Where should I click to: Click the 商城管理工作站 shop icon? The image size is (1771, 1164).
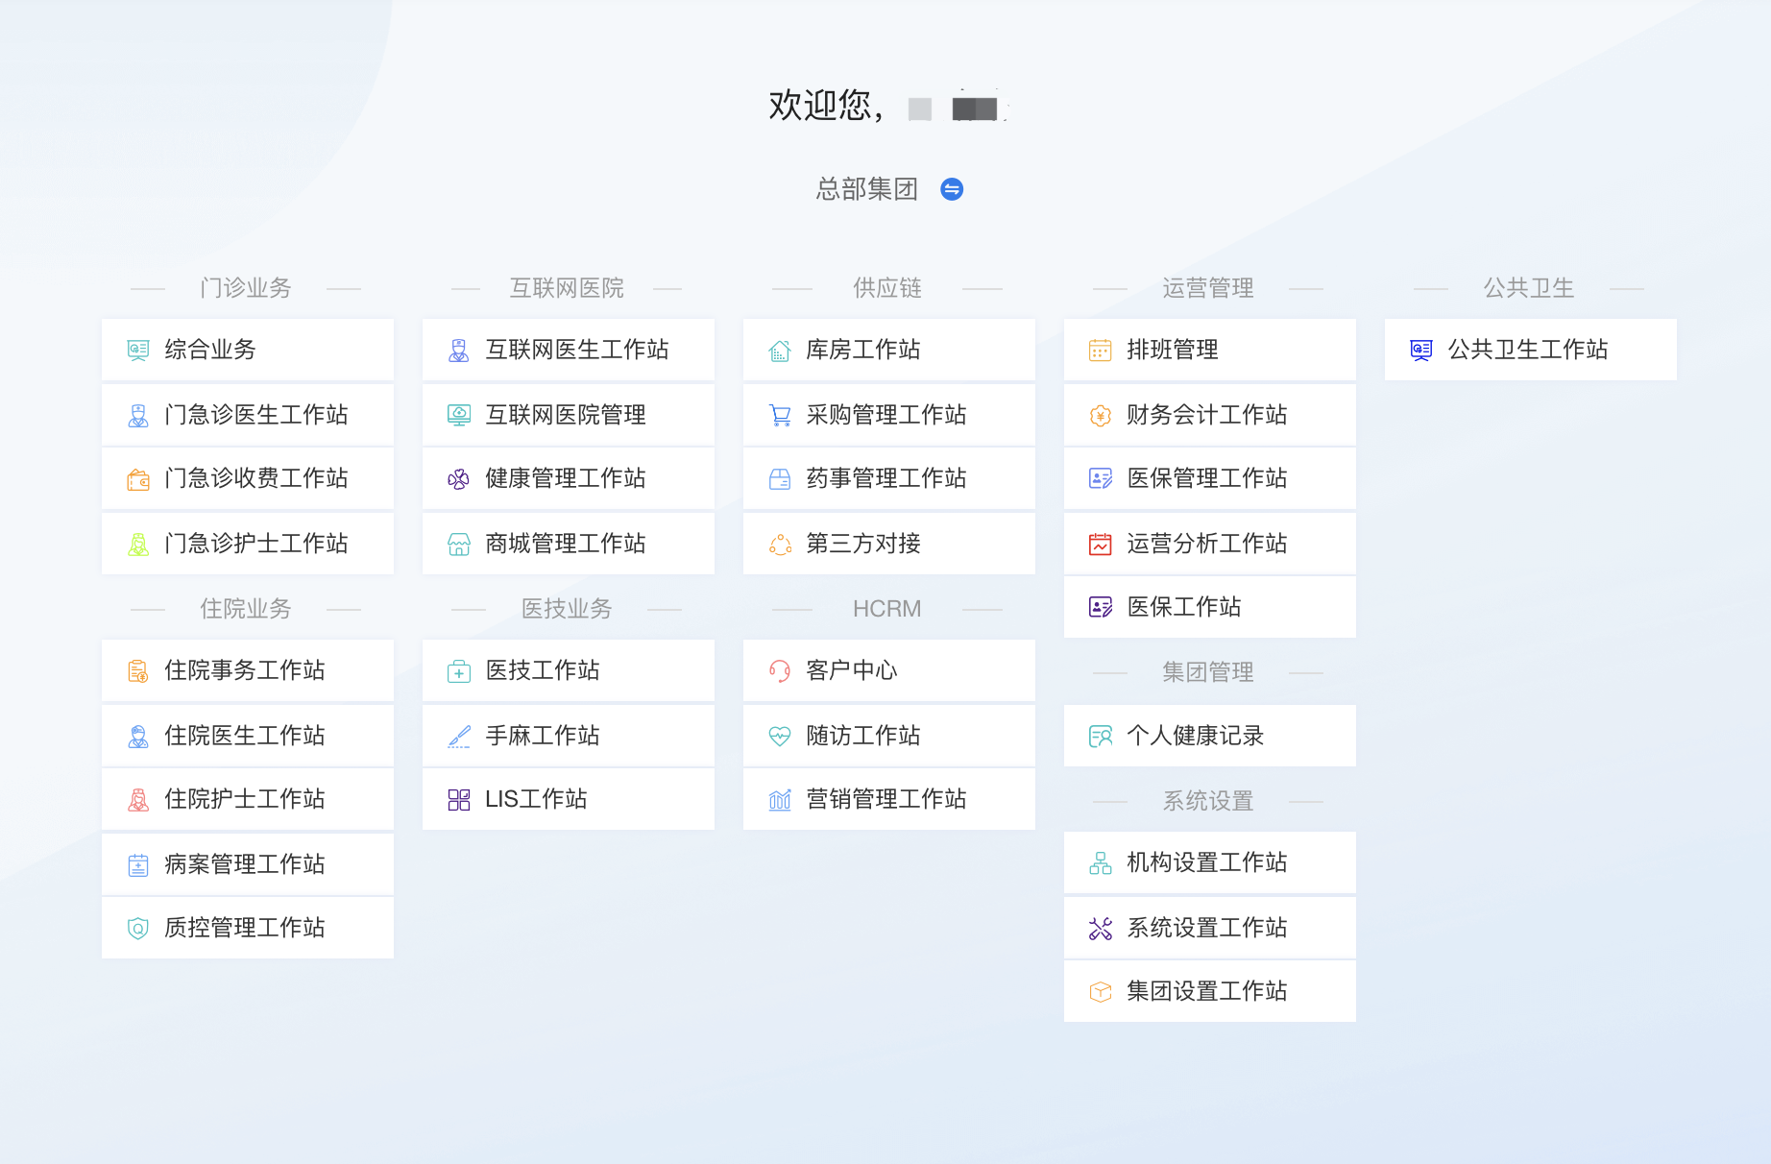tap(459, 545)
